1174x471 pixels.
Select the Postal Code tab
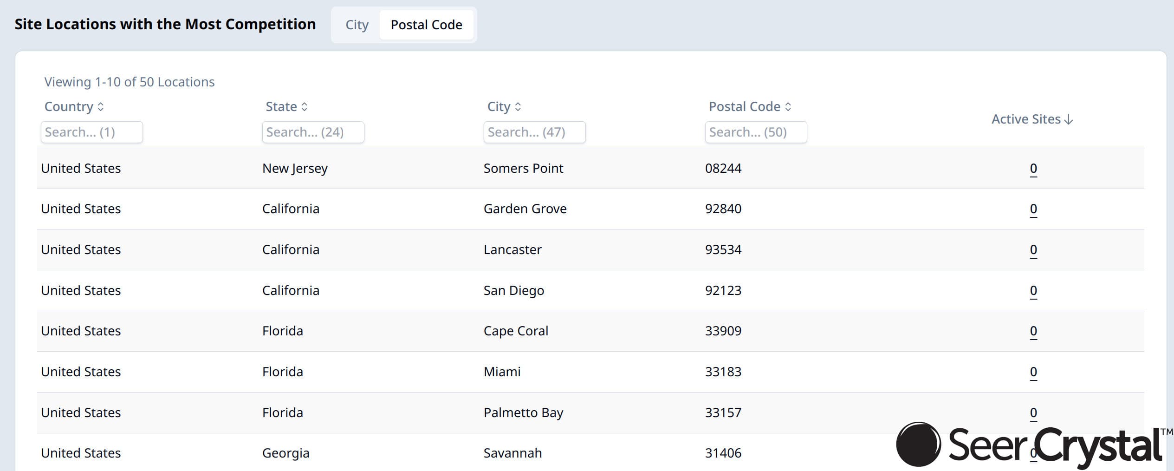click(x=426, y=25)
